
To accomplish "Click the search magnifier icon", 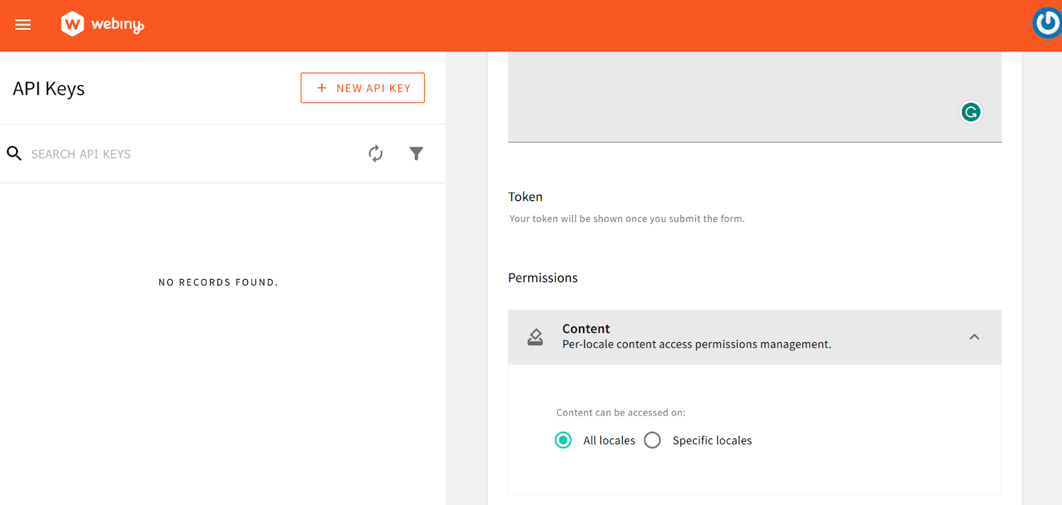I will click(14, 153).
